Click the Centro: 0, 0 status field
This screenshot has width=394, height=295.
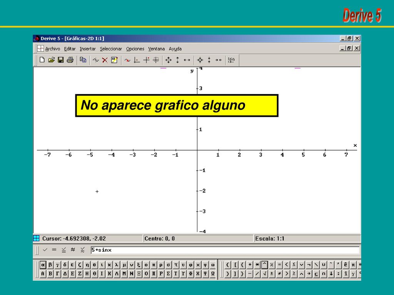198,238
